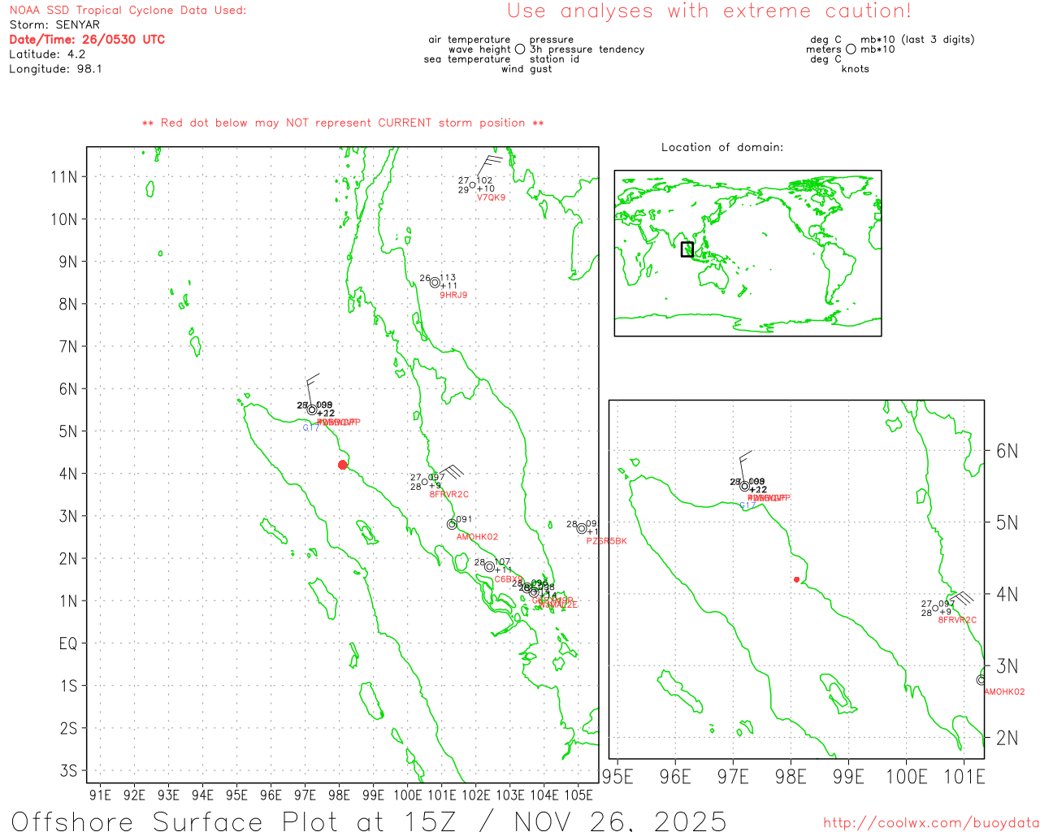
Task: Click the red dot warning notice text
Action: [x=343, y=123]
